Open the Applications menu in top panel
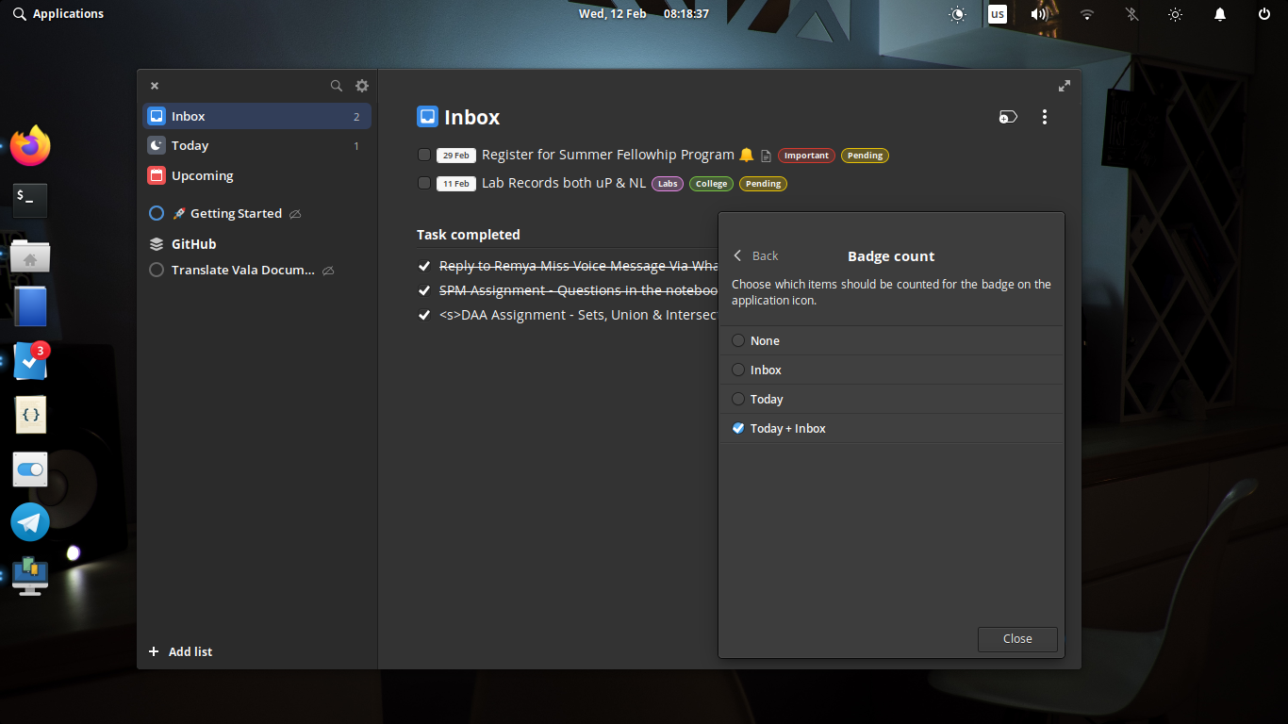This screenshot has height=724, width=1288. click(x=58, y=14)
